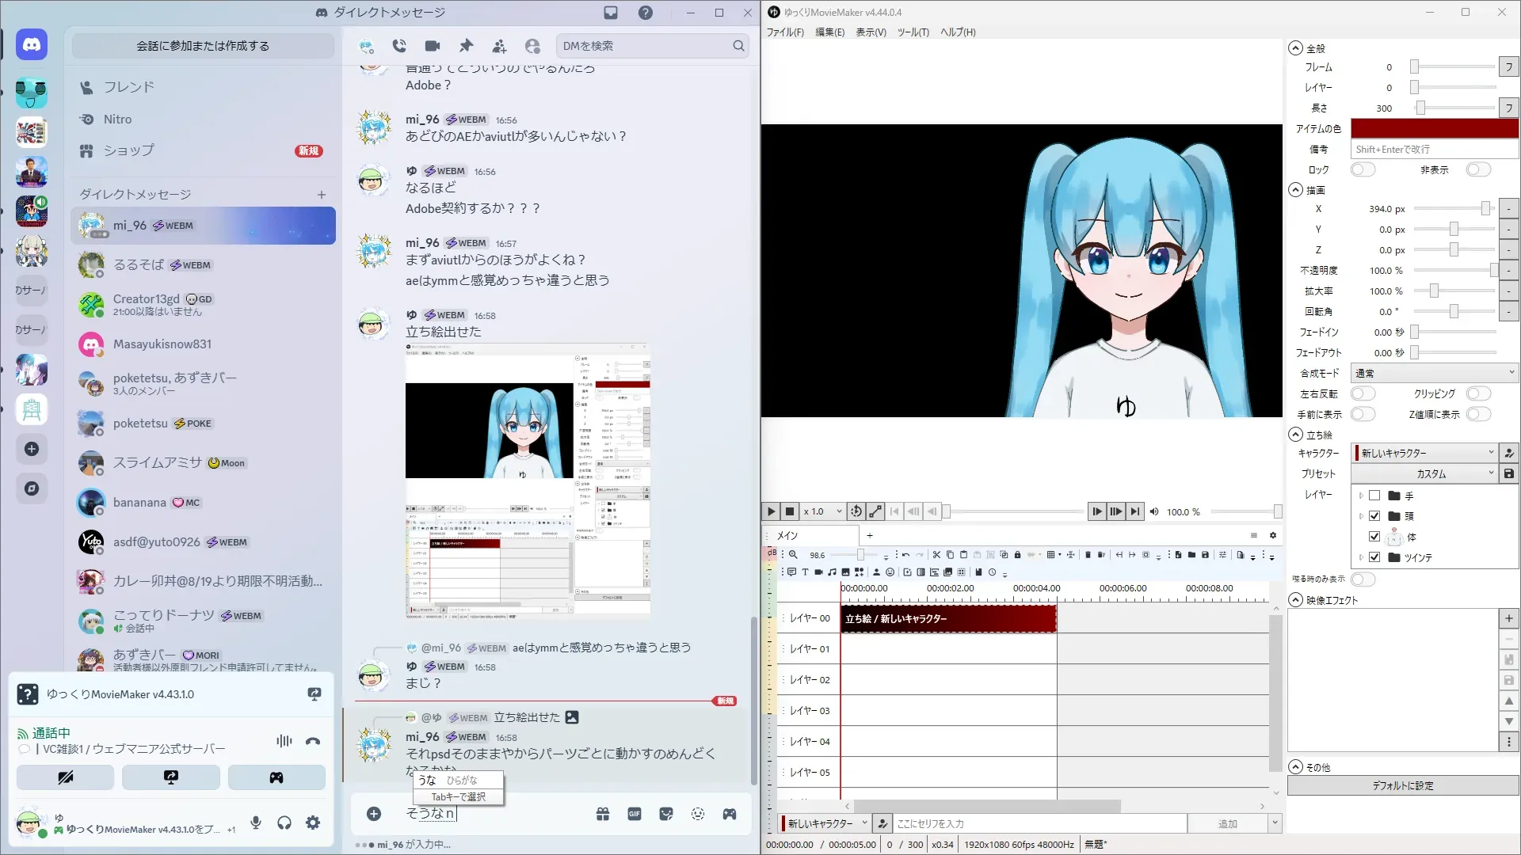Screen dimensions: 1521x855
Task: Click the lock icon in timeline toolbar
Action: click(1017, 555)
